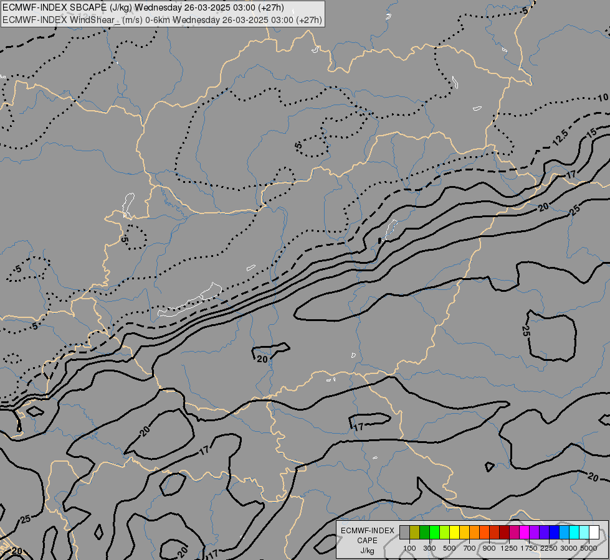The width and height of the screenshot is (610, 560).
Task: Click the 100 legend tick label
Action: tap(409, 548)
